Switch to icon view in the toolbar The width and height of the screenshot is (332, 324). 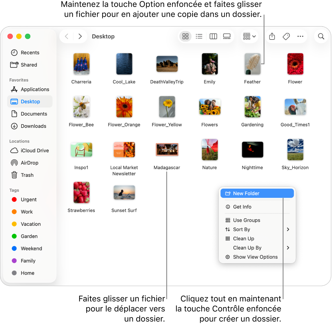coord(185,36)
